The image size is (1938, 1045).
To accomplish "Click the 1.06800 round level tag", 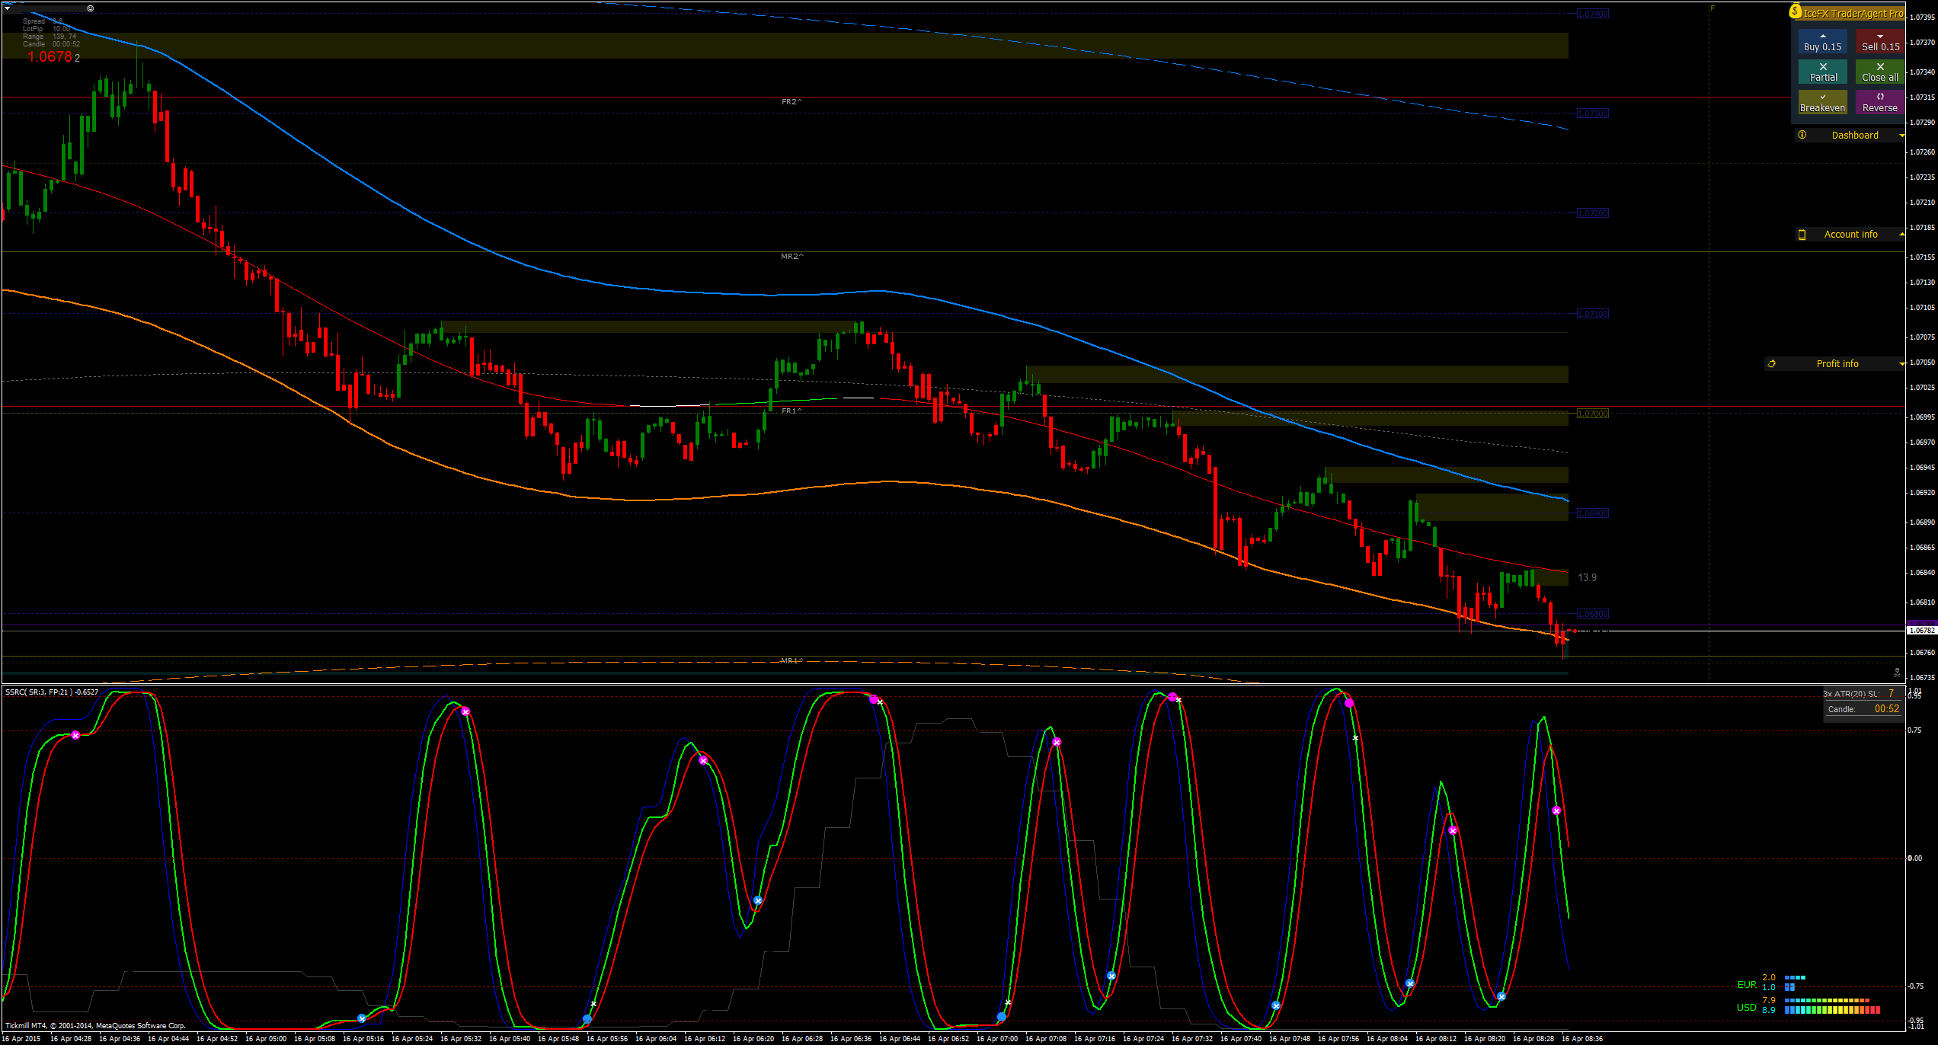I will (1593, 614).
